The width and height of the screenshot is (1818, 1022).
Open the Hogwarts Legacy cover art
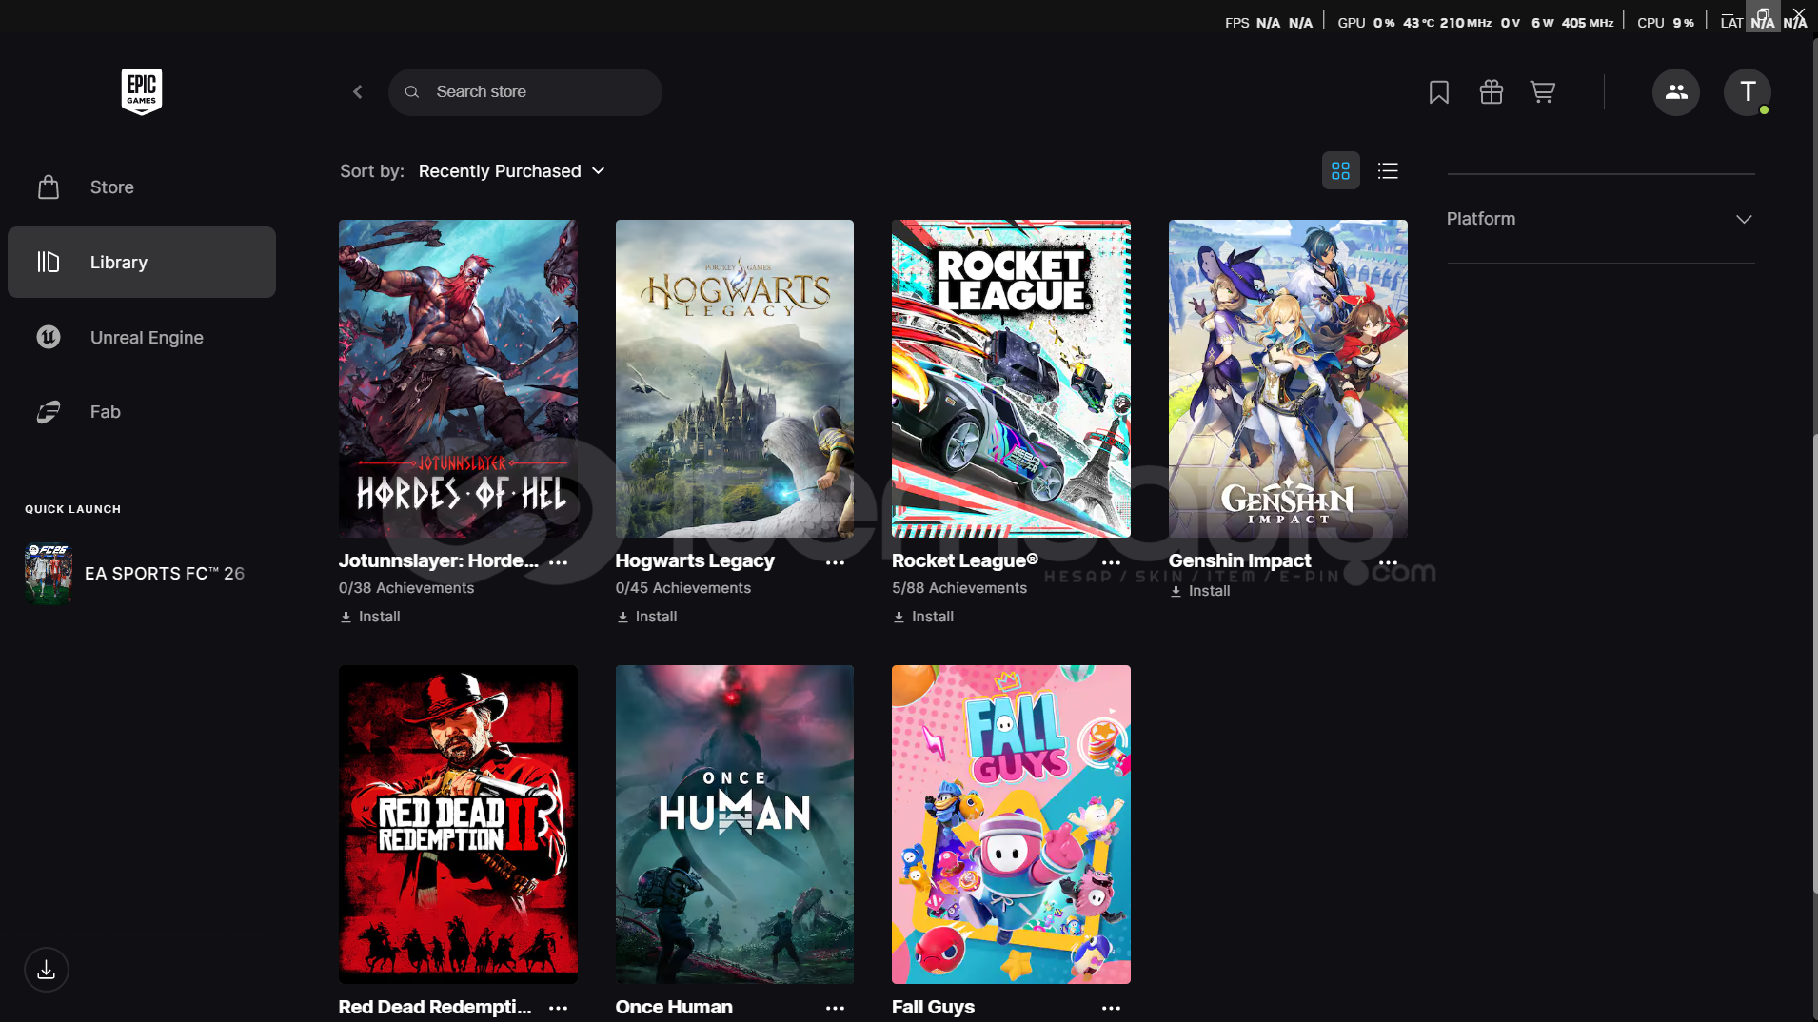(x=735, y=379)
